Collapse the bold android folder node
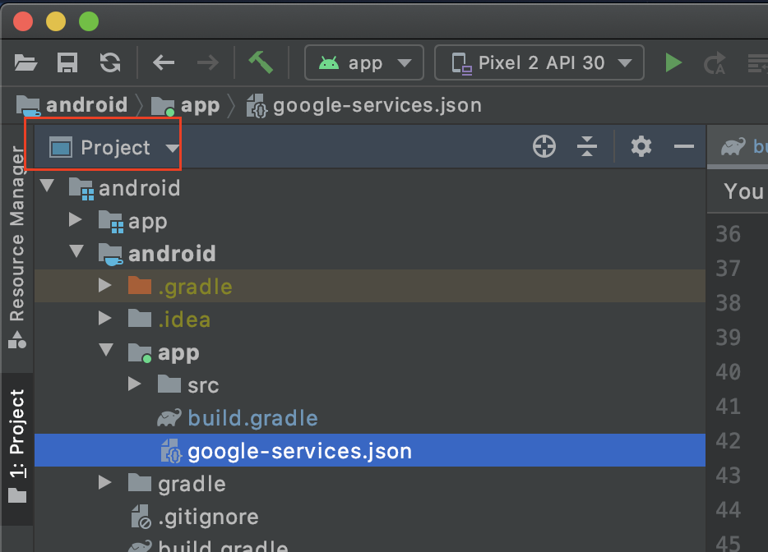Image resolution: width=768 pixels, height=552 pixels. click(76, 251)
